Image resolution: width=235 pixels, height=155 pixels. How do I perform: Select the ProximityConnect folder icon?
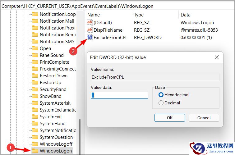(x=35, y=69)
